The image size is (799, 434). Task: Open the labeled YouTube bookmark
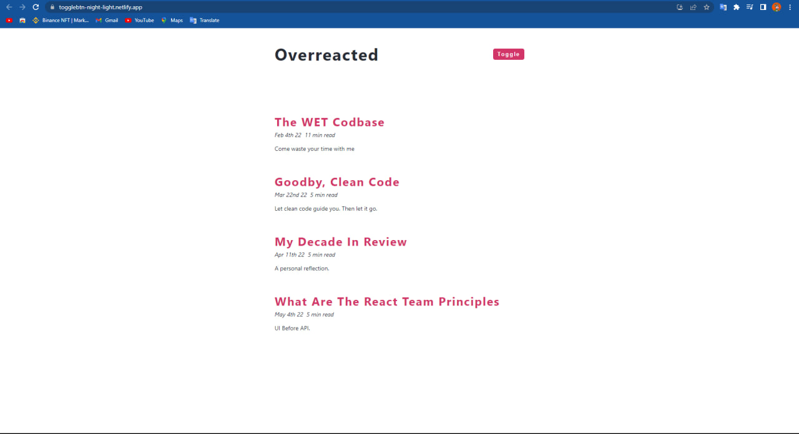139,20
